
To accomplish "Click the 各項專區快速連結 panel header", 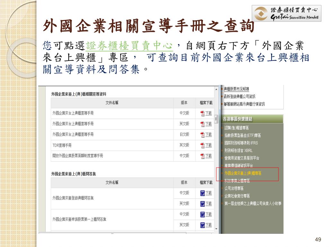I will coord(252,119).
